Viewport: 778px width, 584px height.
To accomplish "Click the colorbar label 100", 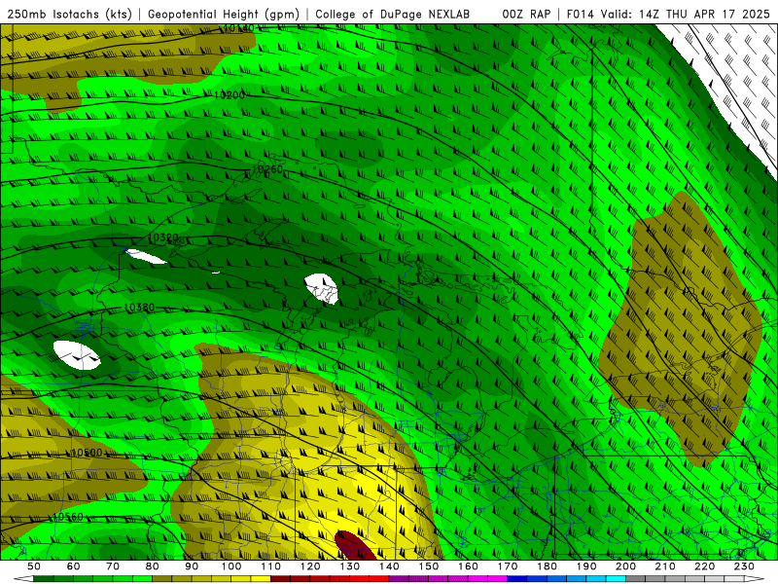I will (x=231, y=566).
